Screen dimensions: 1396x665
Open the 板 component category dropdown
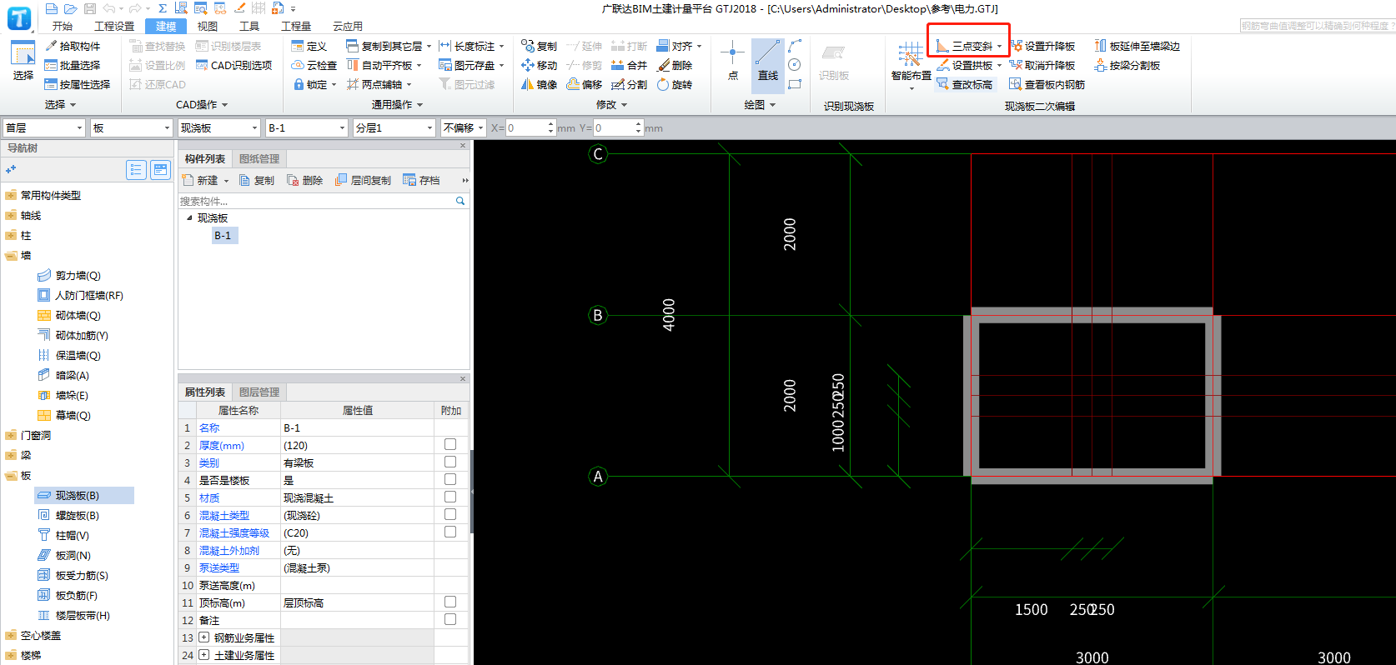click(131, 127)
